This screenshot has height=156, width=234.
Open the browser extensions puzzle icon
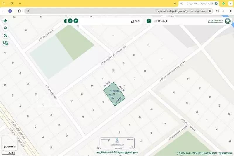pos(20,11)
